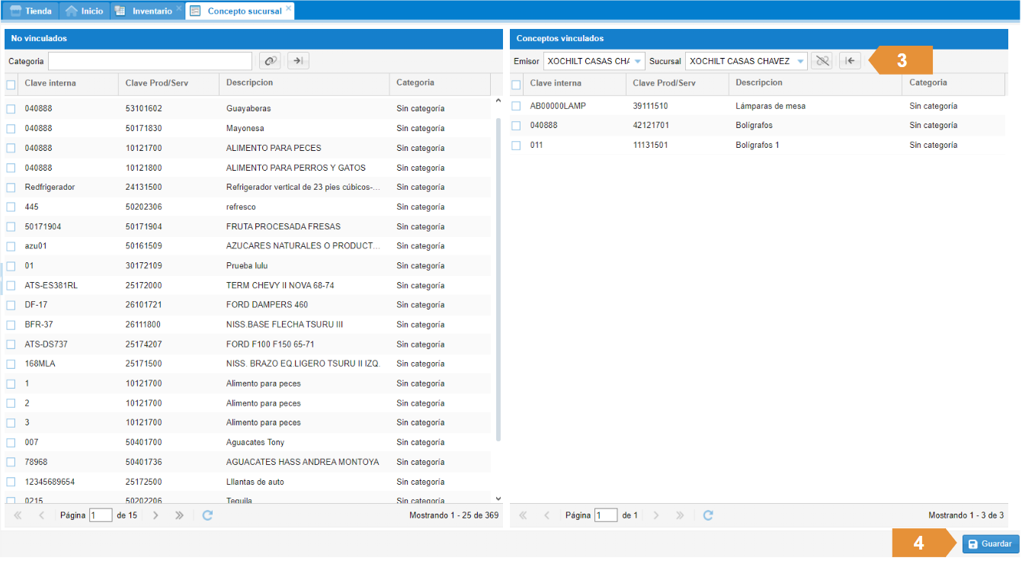Refresh the Conceptos vinculados list
Image resolution: width=1022 pixels, height=561 pixels.
pyautogui.click(x=708, y=515)
